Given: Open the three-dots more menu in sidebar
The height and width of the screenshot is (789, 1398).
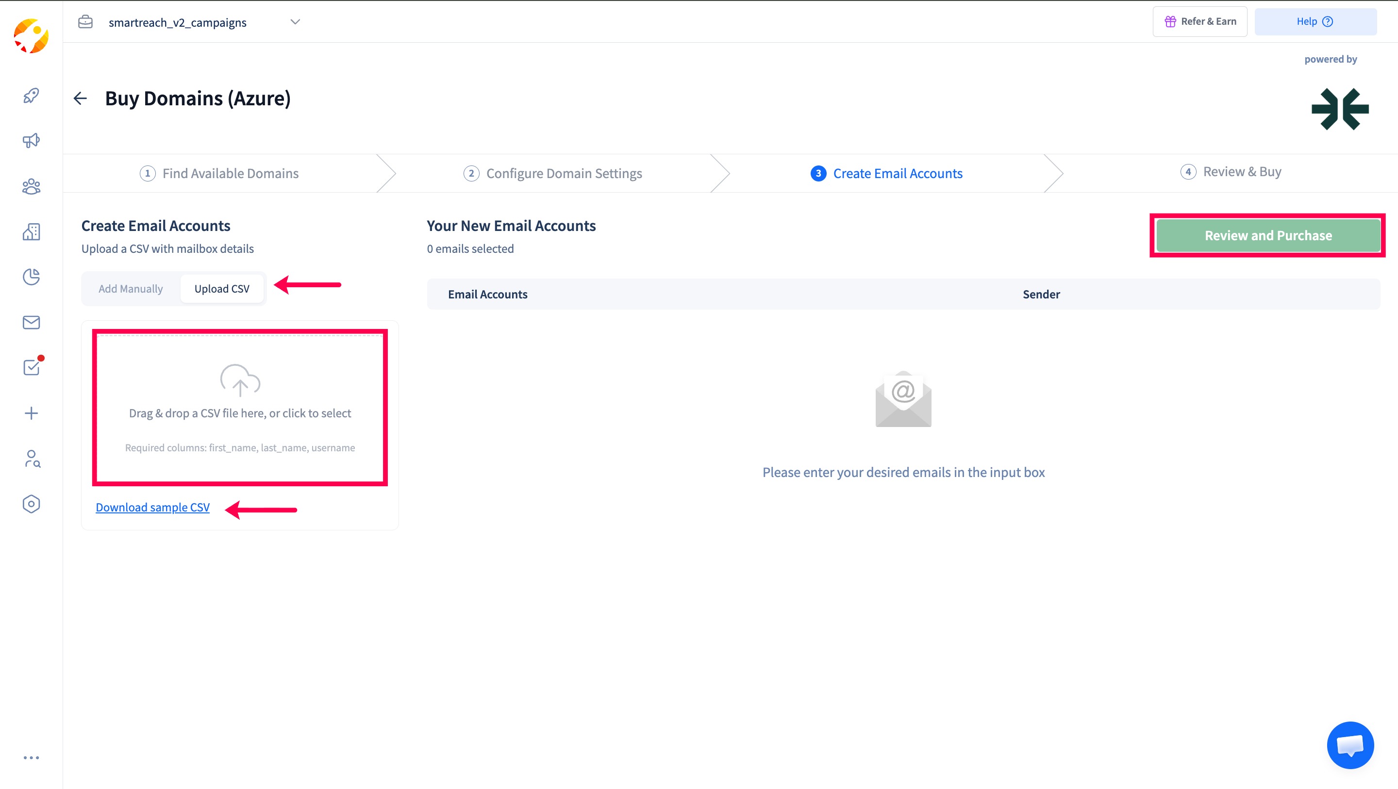Looking at the screenshot, I should [x=31, y=757].
